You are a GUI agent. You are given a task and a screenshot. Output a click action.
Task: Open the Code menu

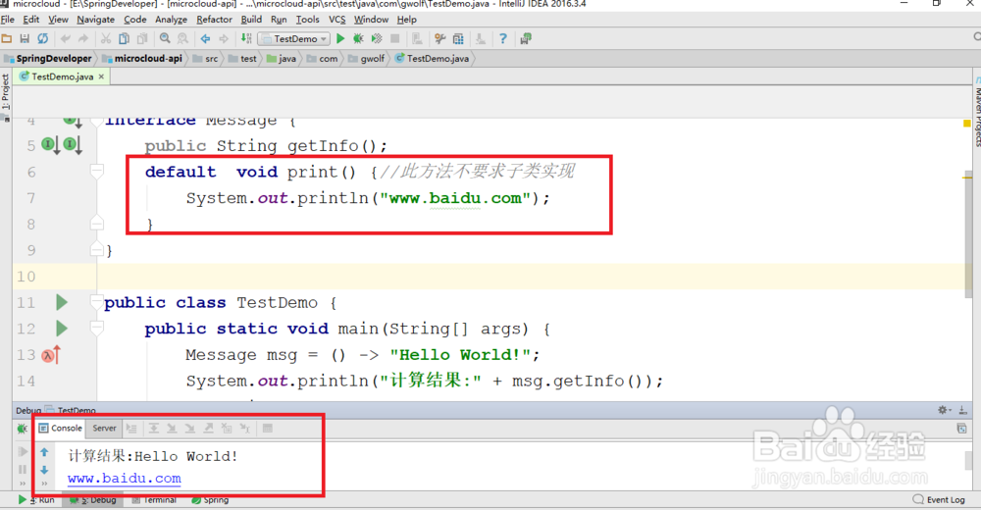(x=135, y=20)
